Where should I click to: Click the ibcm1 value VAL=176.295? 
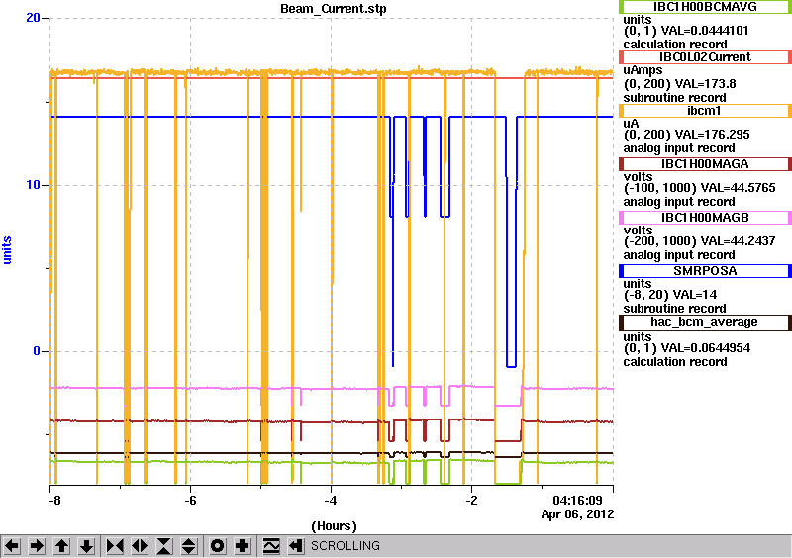click(711, 135)
